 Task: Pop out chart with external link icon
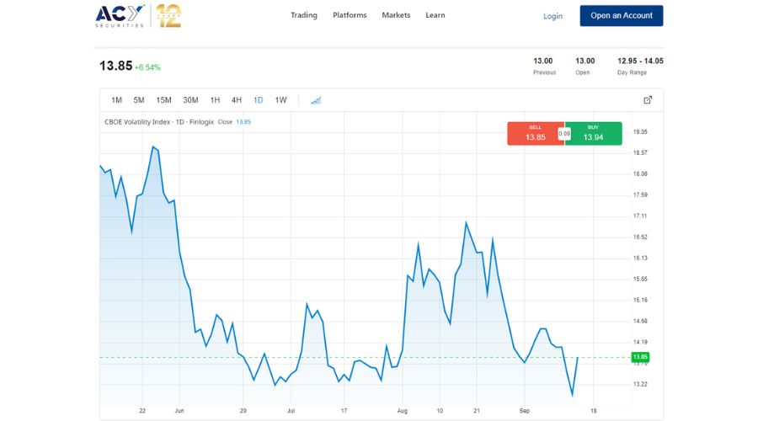point(648,100)
